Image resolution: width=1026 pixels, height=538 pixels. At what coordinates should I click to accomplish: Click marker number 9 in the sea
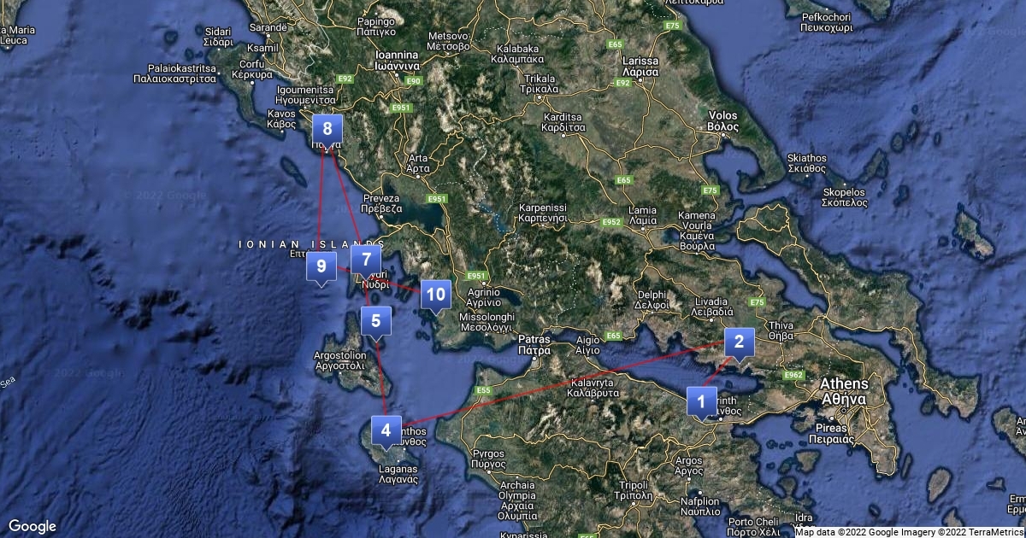321,266
